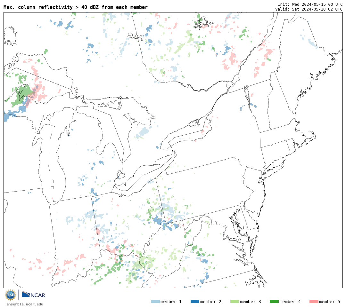Select the 'member 2' legend label
Screen dimensions: 346x308
tap(211, 302)
